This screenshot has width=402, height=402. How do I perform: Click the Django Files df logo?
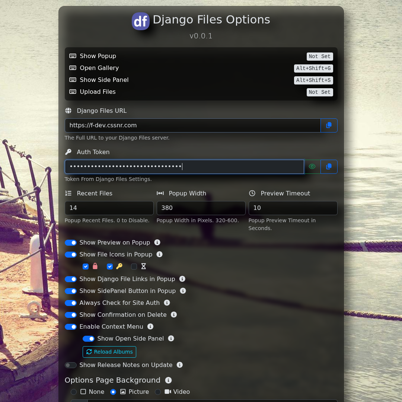(x=141, y=21)
